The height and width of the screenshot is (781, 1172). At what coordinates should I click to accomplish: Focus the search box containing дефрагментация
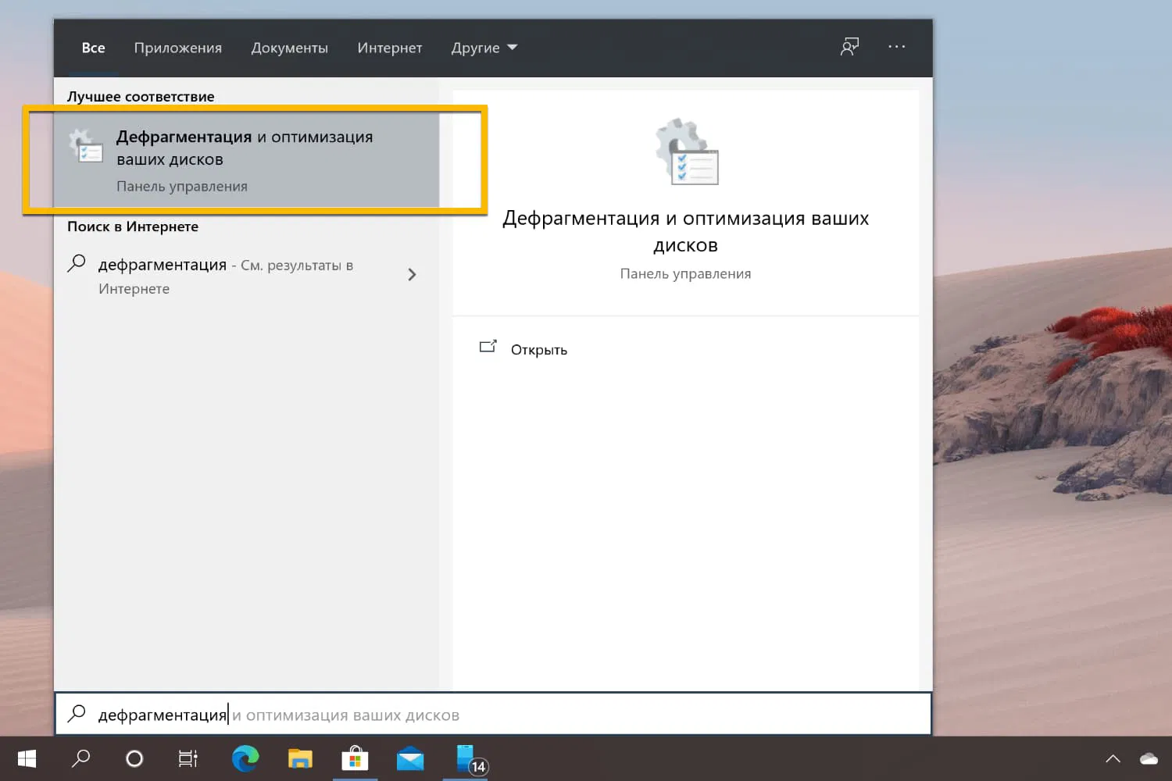pyautogui.click(x=493, y=715)
